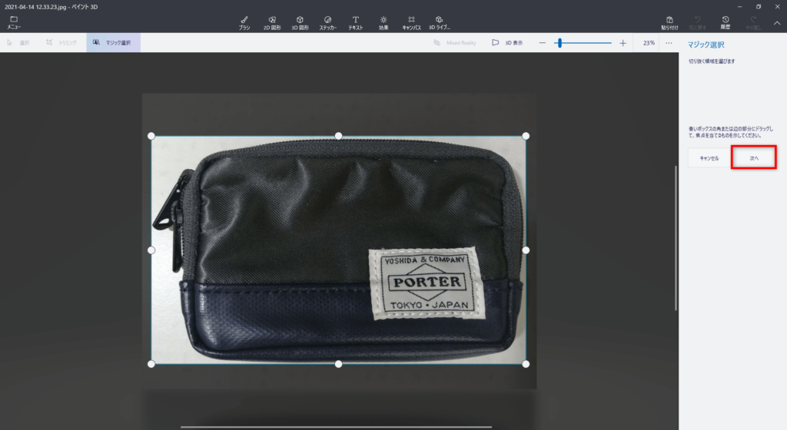Collapse the top toolbar with chevron
The height and width of the screenshot is (430, 787).
[x=776, y=23]
